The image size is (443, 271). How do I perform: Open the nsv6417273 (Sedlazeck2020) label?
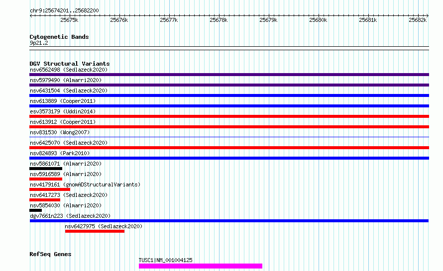click(x=69, y=195)
